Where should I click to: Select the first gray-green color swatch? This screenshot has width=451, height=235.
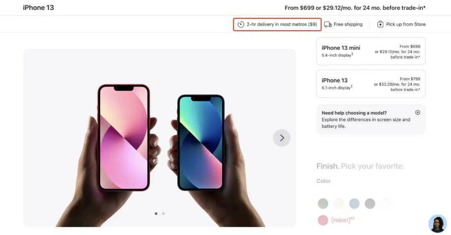click(x=323, y=203)
